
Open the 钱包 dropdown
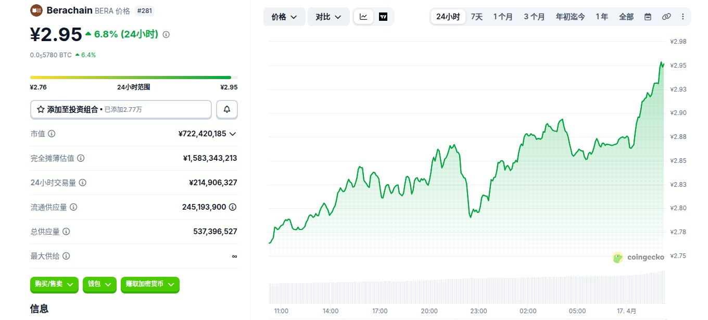click(99, 284)
